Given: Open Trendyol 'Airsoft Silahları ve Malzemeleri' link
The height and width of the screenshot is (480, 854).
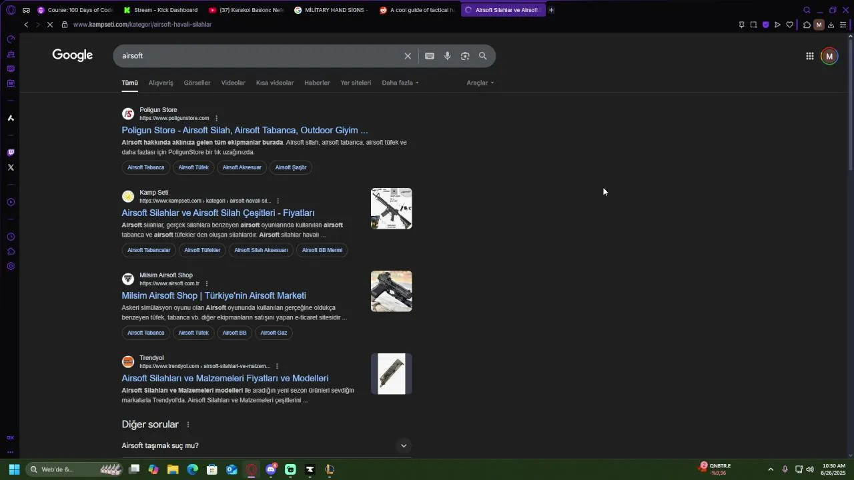Looking at the screenshot, I should tap(225, 378).
